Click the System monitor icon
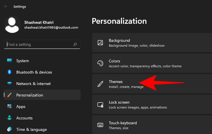Image resolution: width=212 pixels, height=134 pixels. (9, 61)
